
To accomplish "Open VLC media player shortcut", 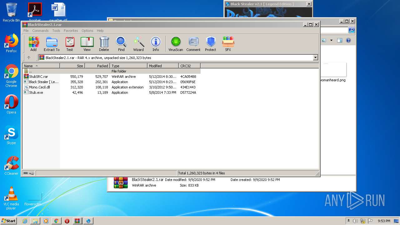I will tap(11, 198).
